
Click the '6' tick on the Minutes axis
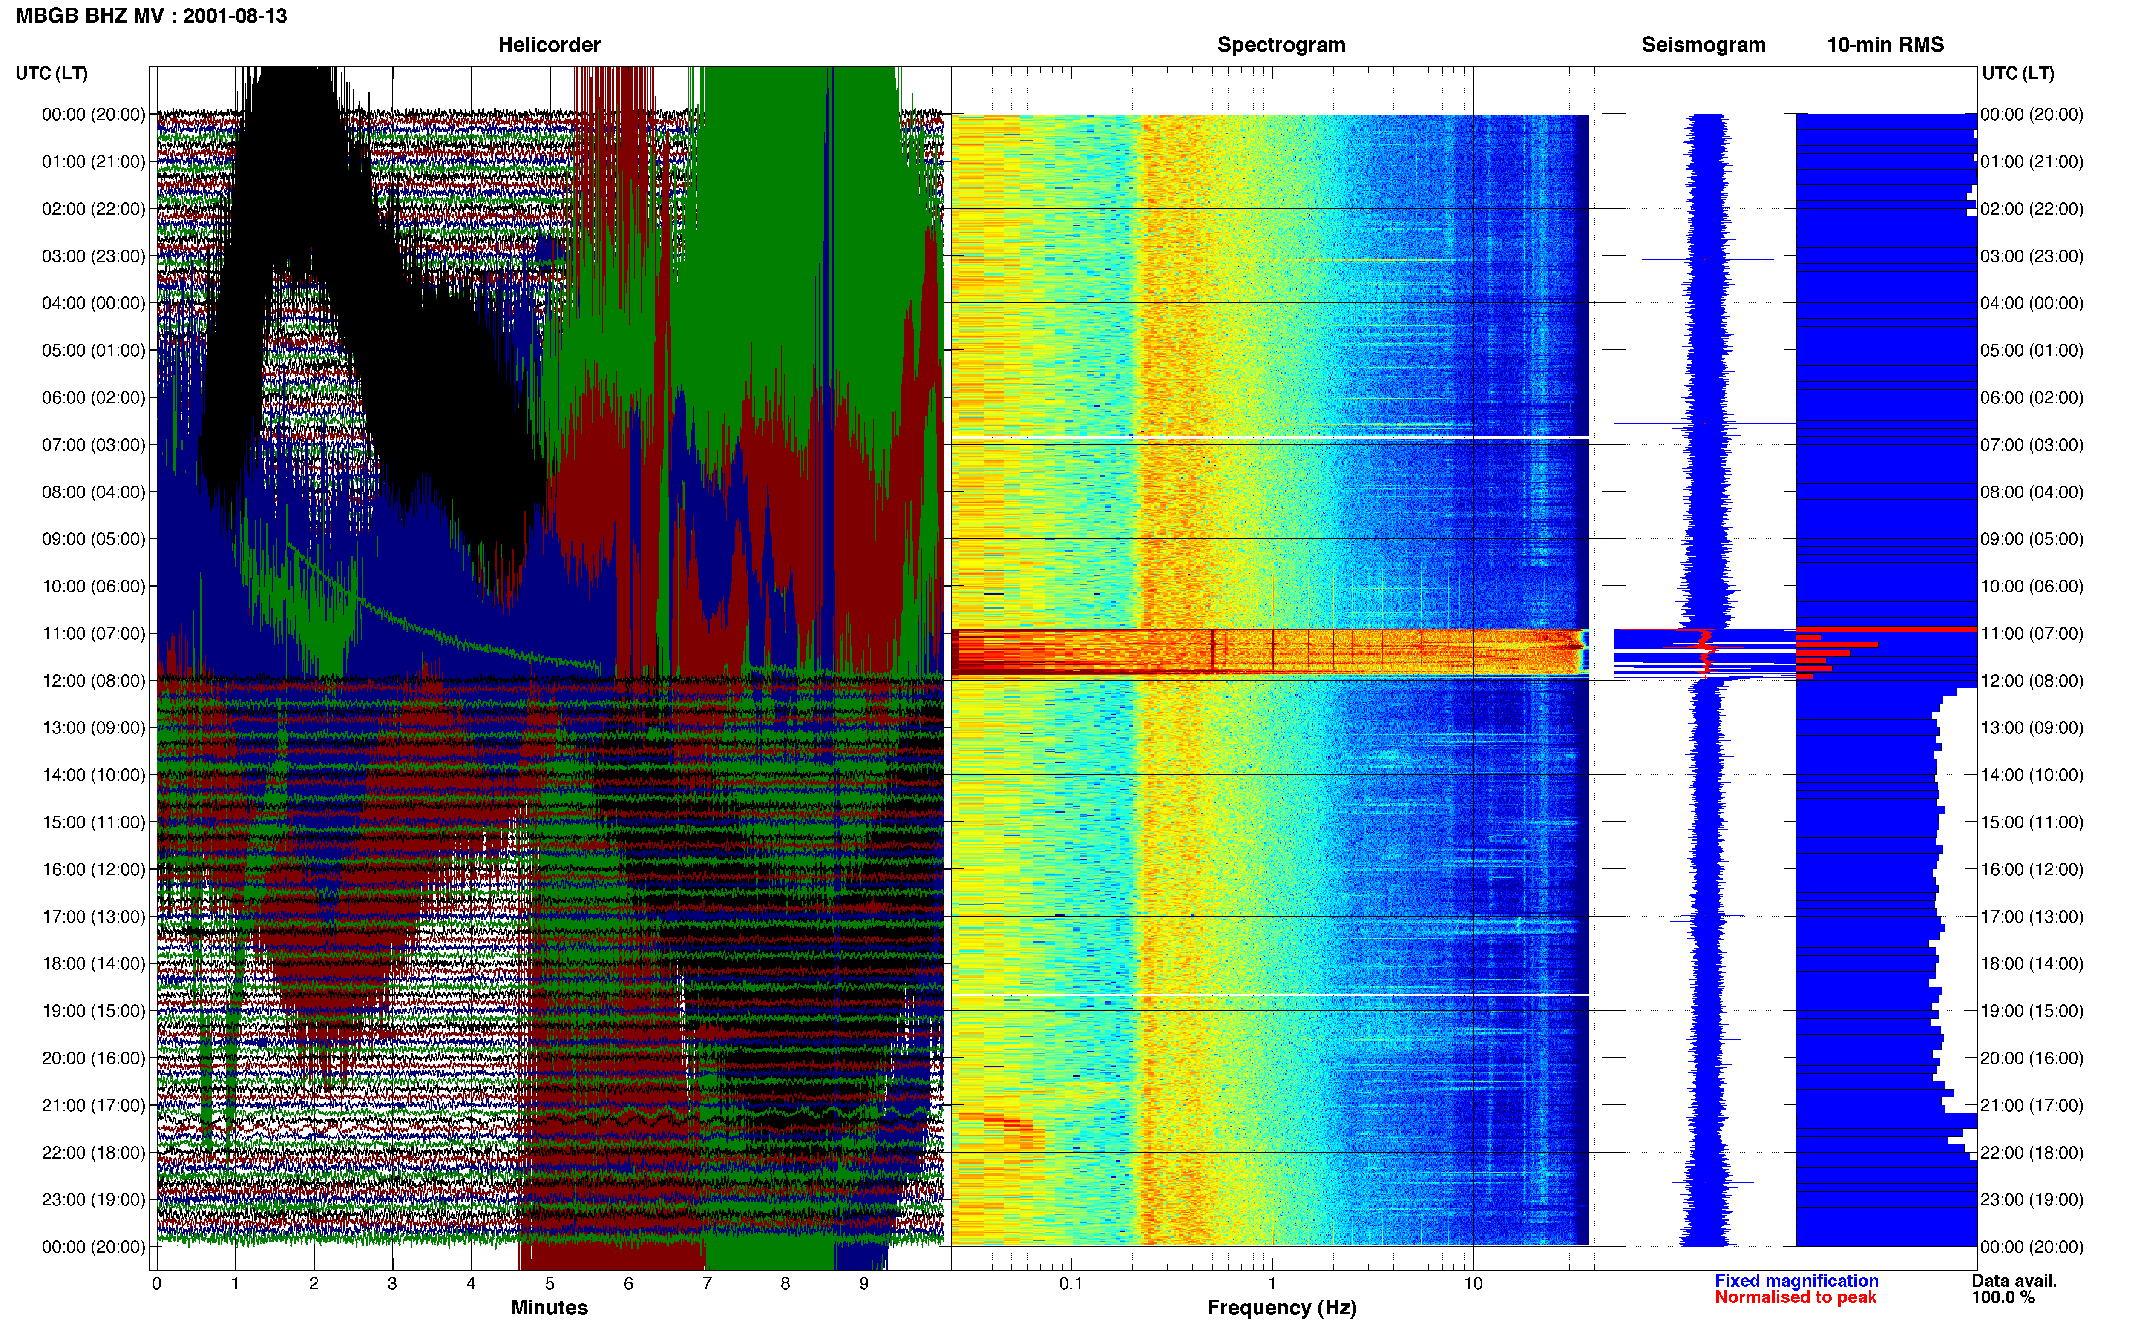tap(629, 1284)
